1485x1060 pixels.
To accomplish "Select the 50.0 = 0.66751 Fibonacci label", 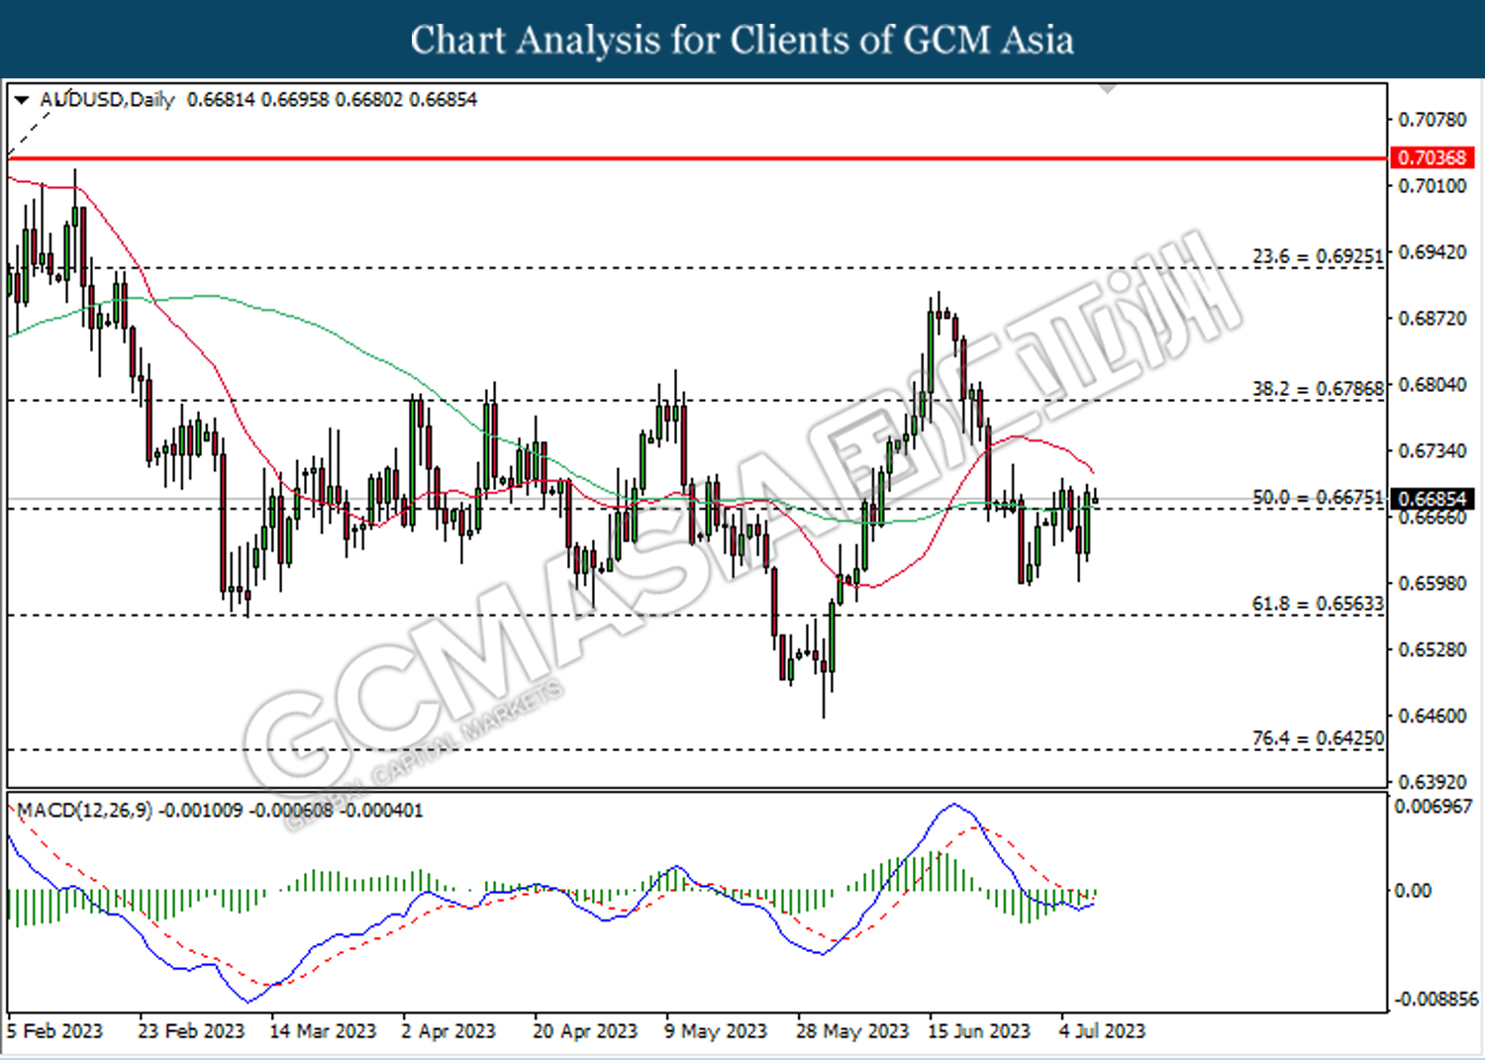I will tap(1318, 497).
